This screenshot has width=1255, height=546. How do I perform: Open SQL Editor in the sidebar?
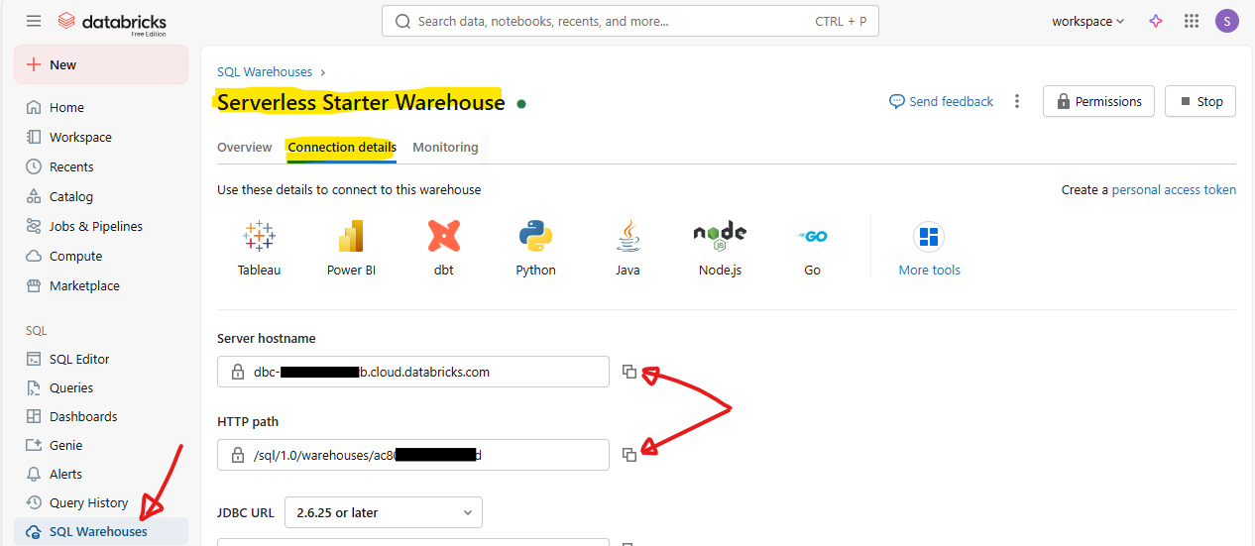point(79,359)
